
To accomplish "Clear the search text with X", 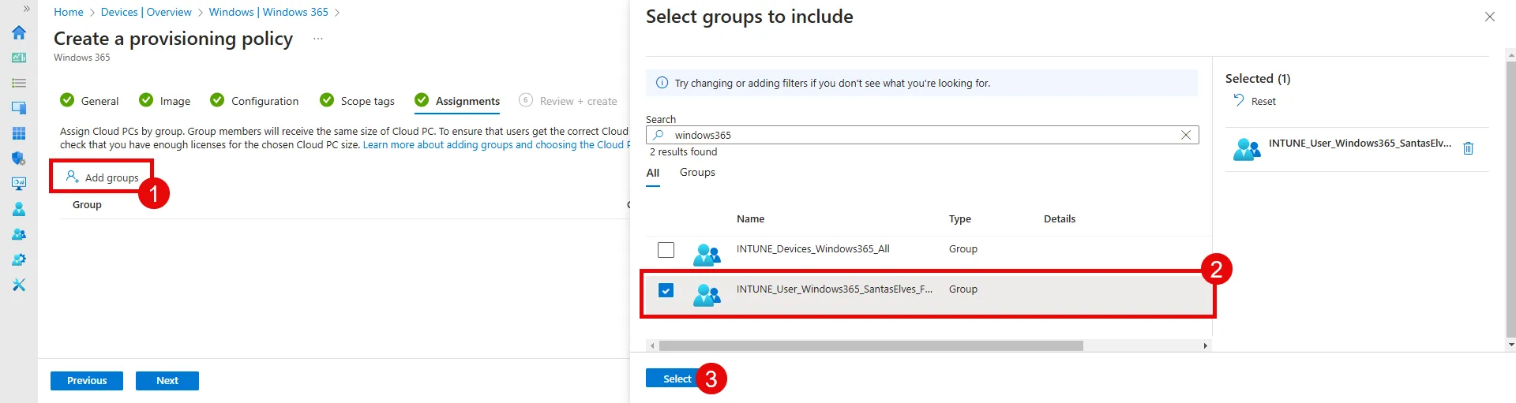I will [1186, 135].
